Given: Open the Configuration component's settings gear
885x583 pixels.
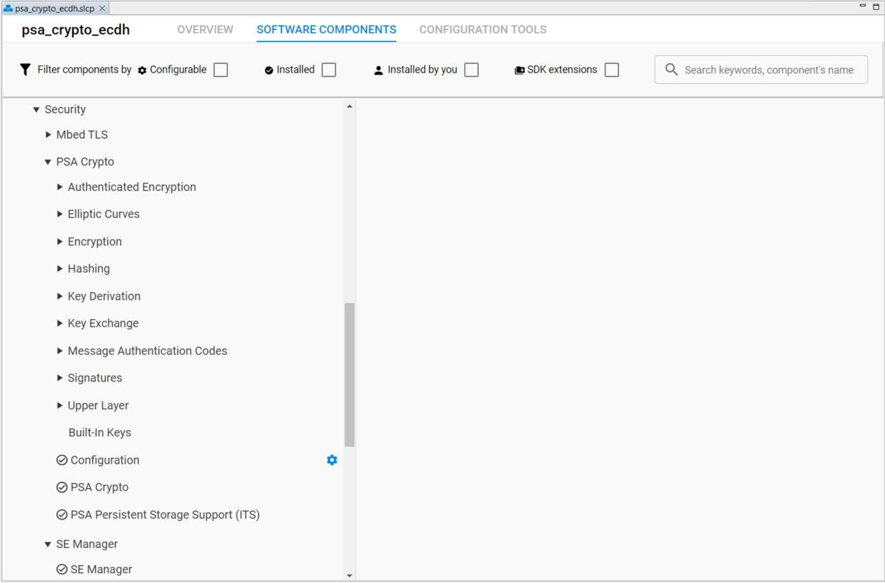Looking at the screenshot, I should click(331, 460).
